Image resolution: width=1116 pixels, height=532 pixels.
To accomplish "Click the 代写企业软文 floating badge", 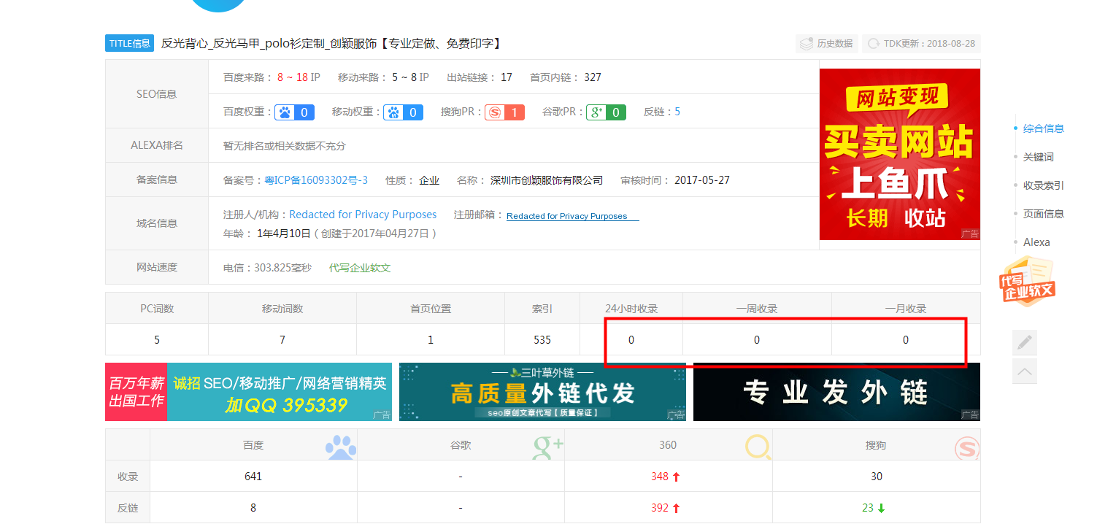I will point(1027,283).
